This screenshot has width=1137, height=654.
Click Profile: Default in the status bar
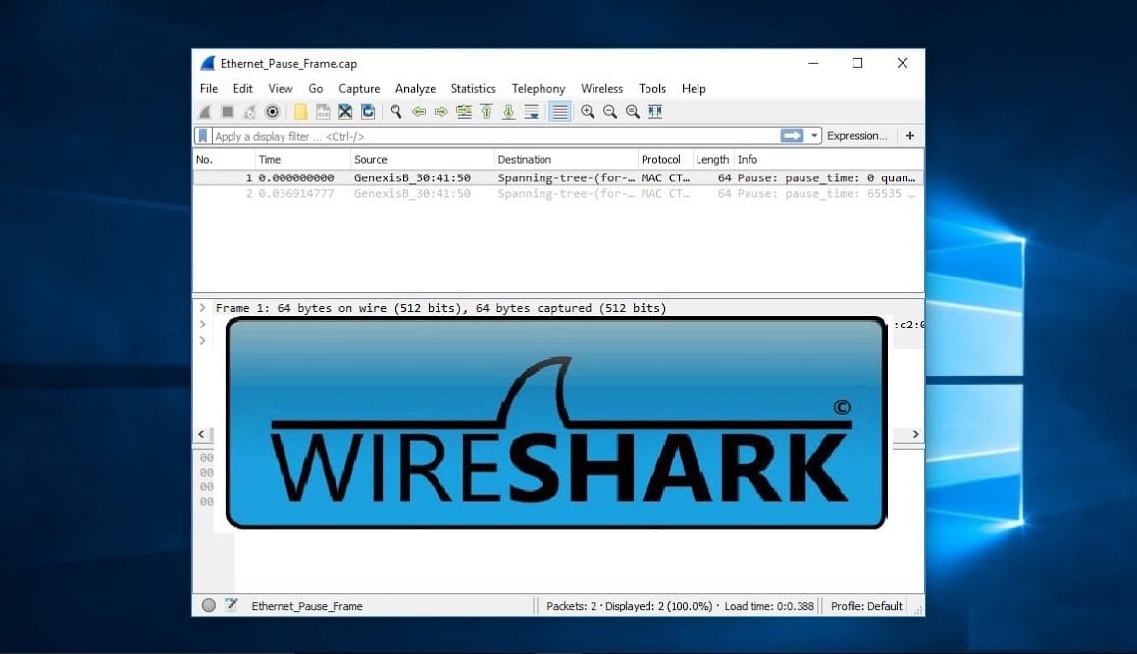pyautogui.click(x=866, y=606)
